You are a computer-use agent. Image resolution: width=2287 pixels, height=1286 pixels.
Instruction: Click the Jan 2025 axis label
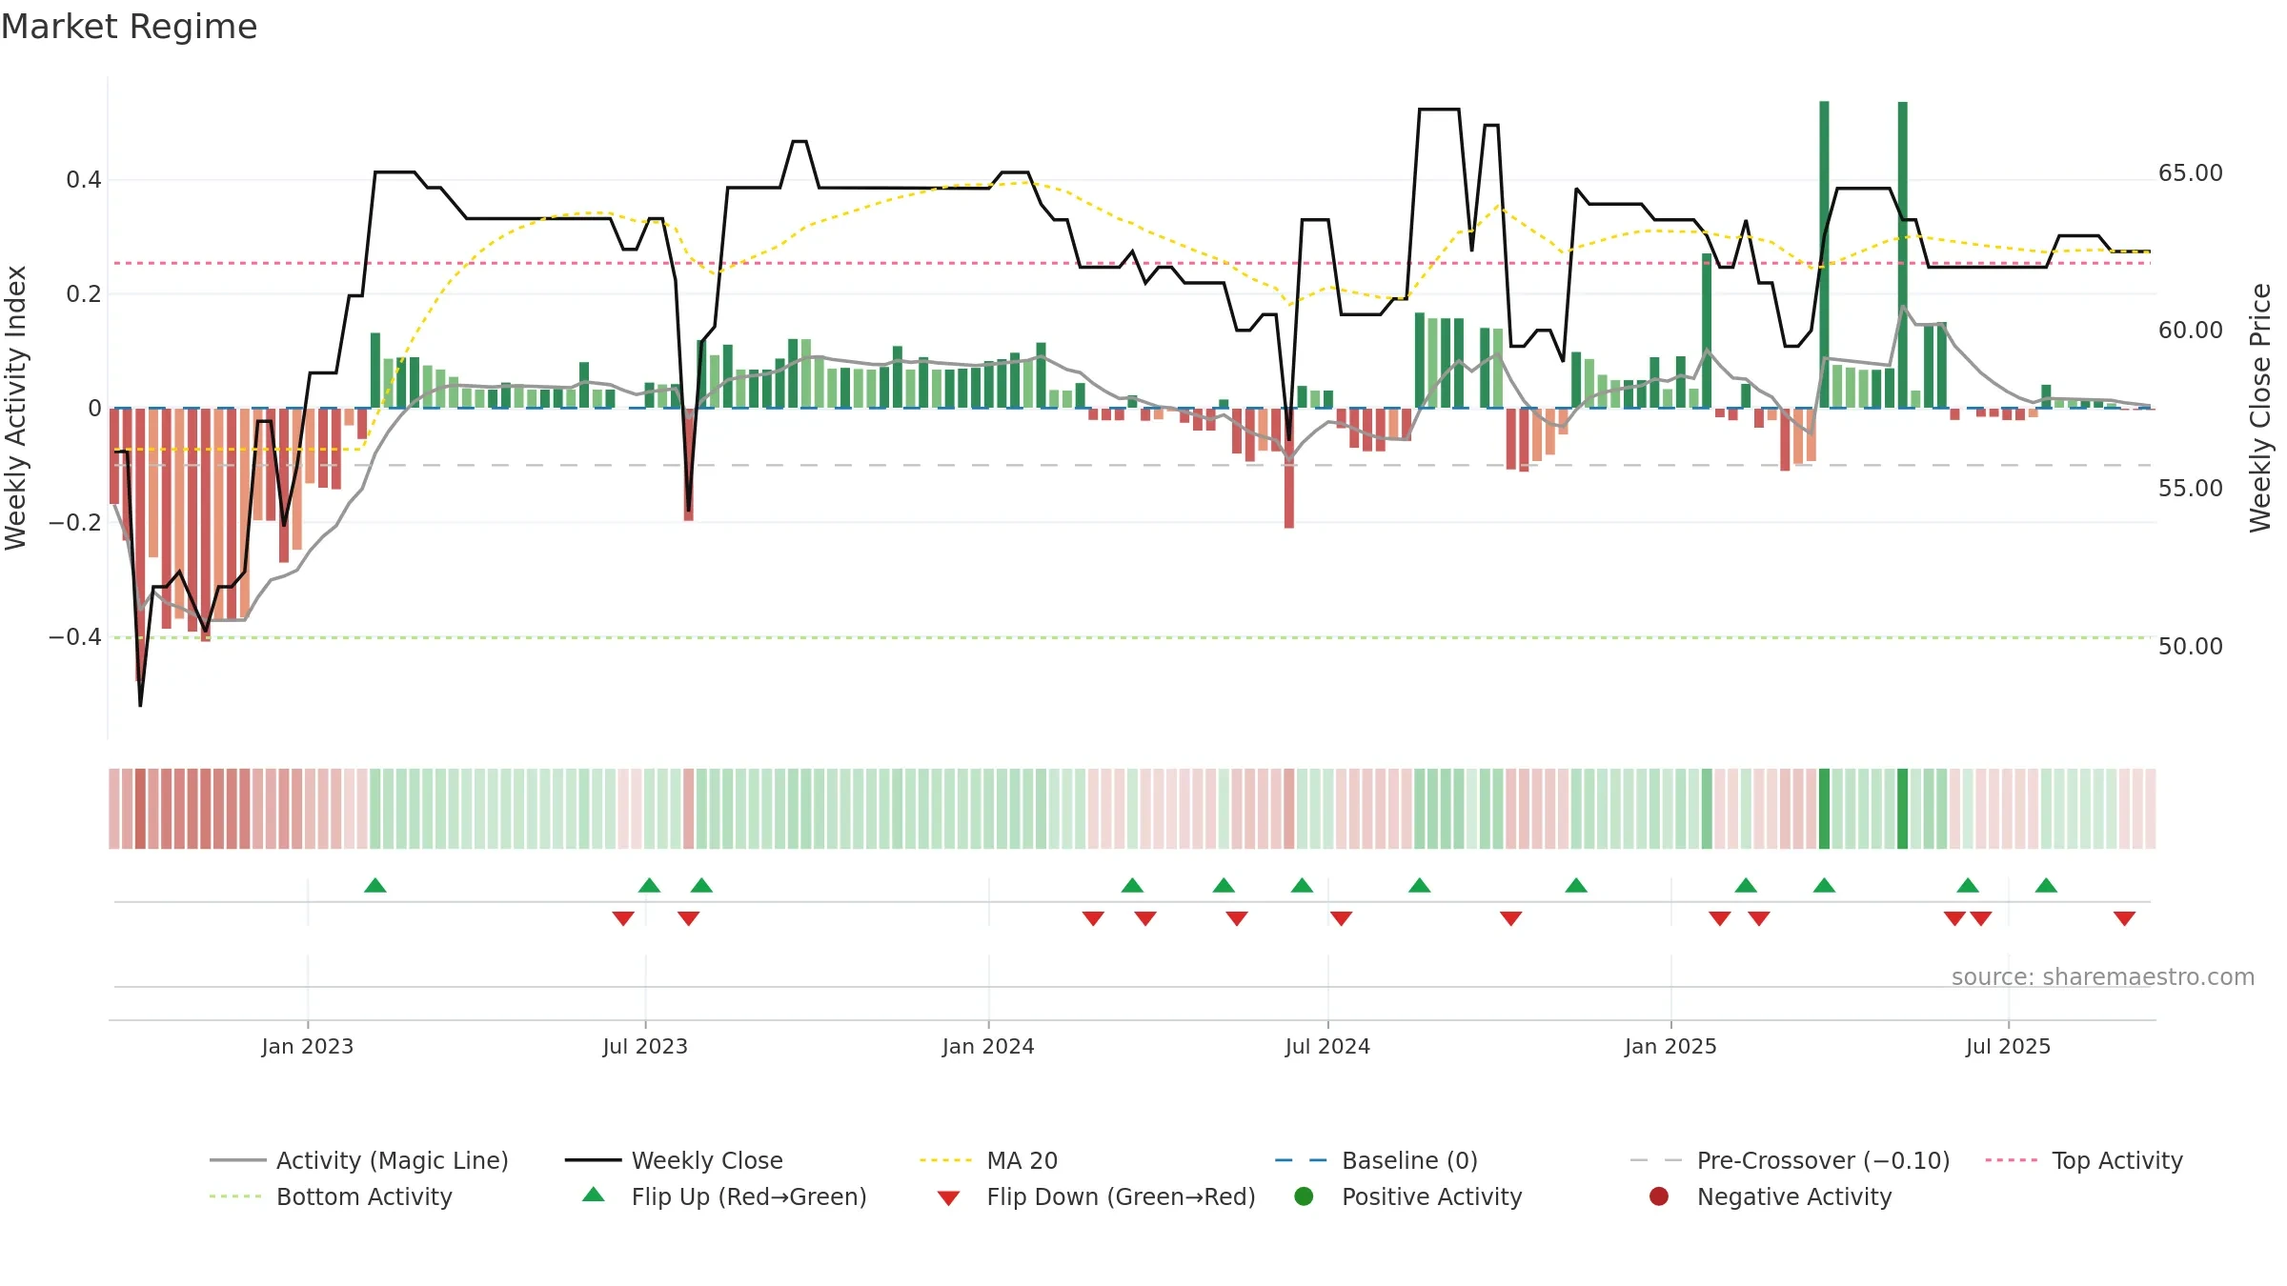click(1670, 1046)
